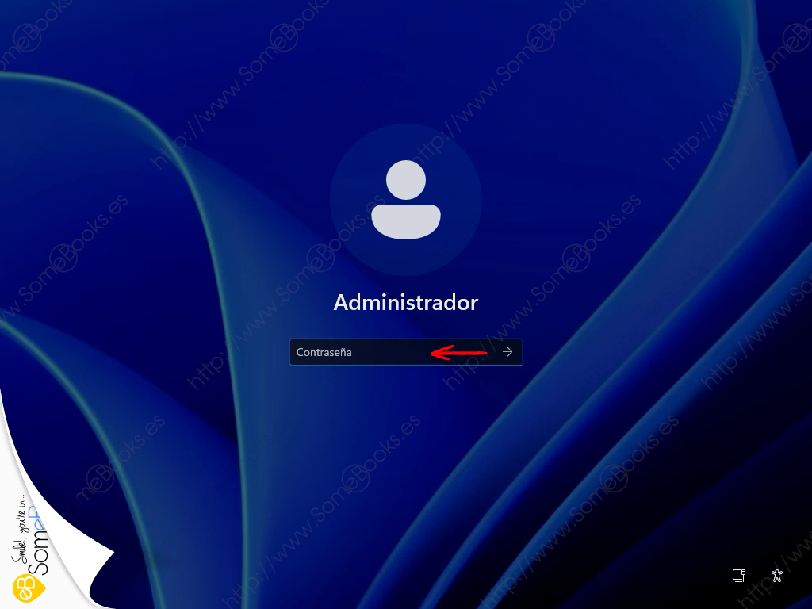This screenshot has width=812, height=609.
Task: Click the word Smile in the corner slogan
Action: 19,557
